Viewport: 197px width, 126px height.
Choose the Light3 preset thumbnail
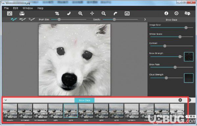click(x=86, y=111)
